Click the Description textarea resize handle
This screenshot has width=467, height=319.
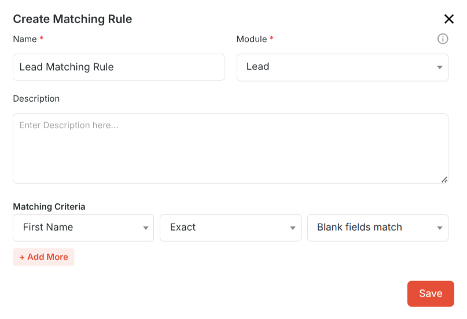[x=444, y=180]
